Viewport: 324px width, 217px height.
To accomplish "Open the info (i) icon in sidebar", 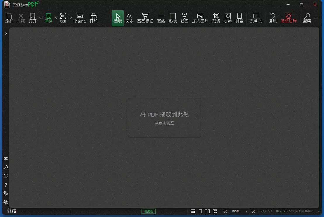I will click(6, 176).
